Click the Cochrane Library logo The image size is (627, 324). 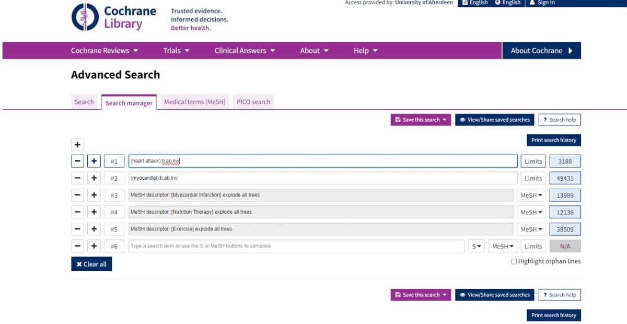tap(114, 17)
